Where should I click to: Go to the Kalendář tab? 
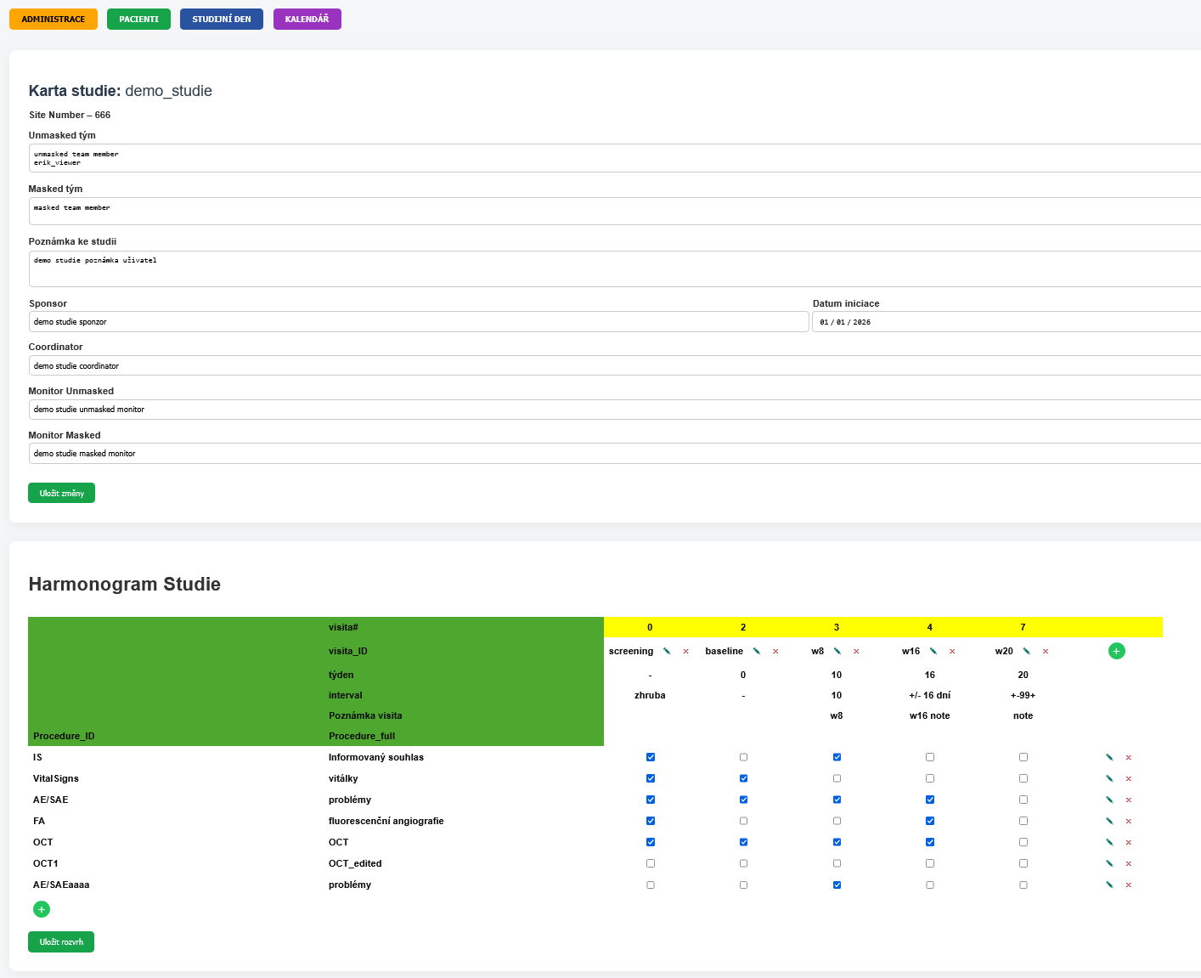[x=307, y=19]
